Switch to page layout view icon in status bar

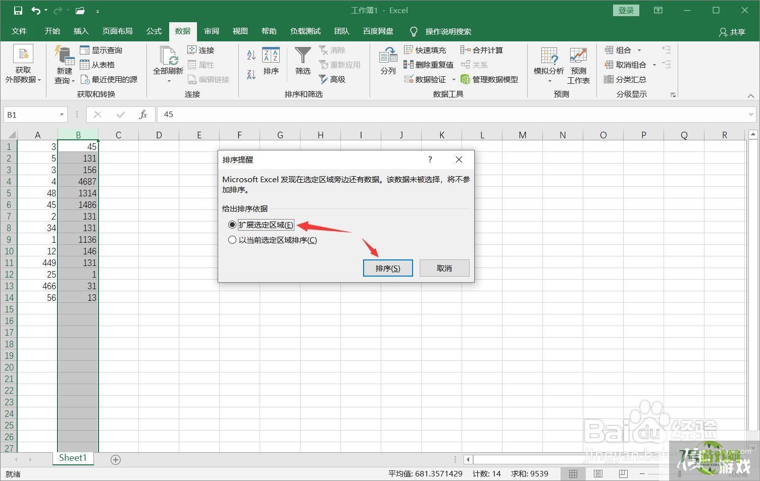pos(598,473)
